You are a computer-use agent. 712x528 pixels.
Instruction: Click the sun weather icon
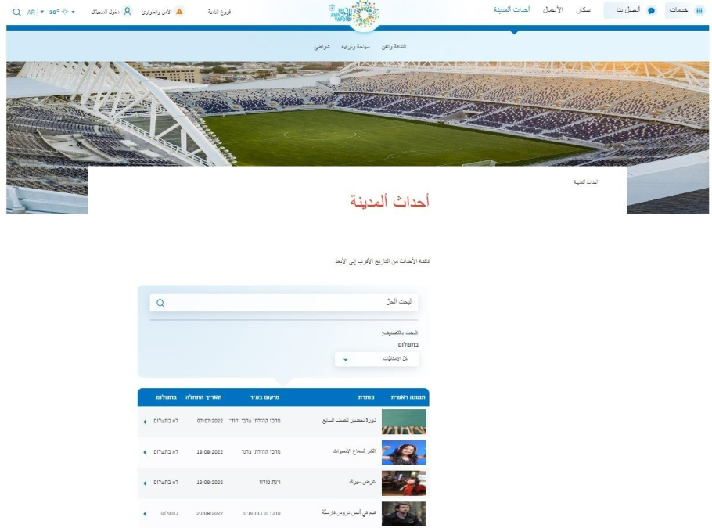pos(65,12)
